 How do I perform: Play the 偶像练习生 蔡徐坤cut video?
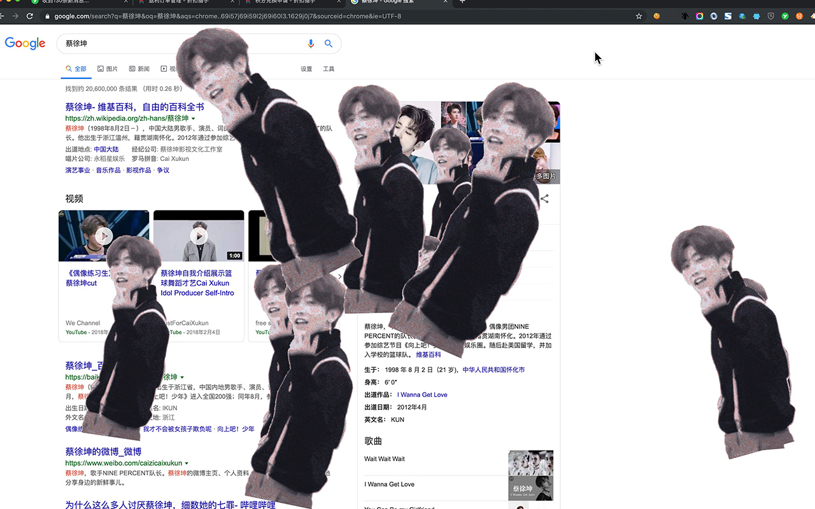[104, 236]
